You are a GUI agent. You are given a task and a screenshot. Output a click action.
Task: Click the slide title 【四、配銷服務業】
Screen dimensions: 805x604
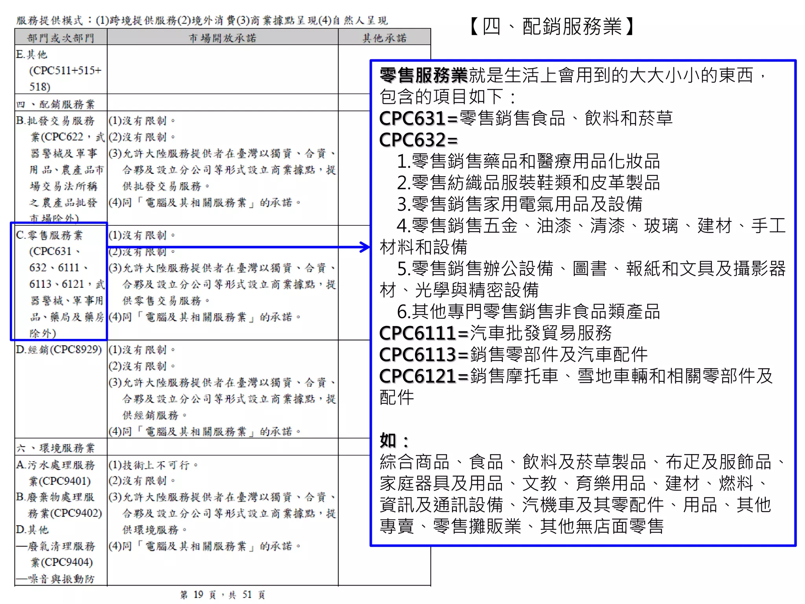coord(552,27)
